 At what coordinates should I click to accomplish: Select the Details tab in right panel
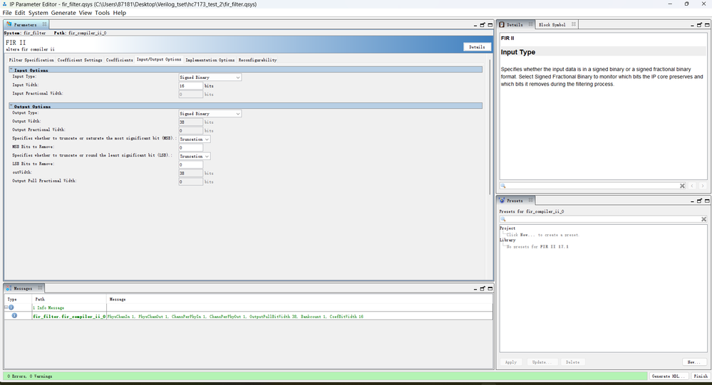515,24
